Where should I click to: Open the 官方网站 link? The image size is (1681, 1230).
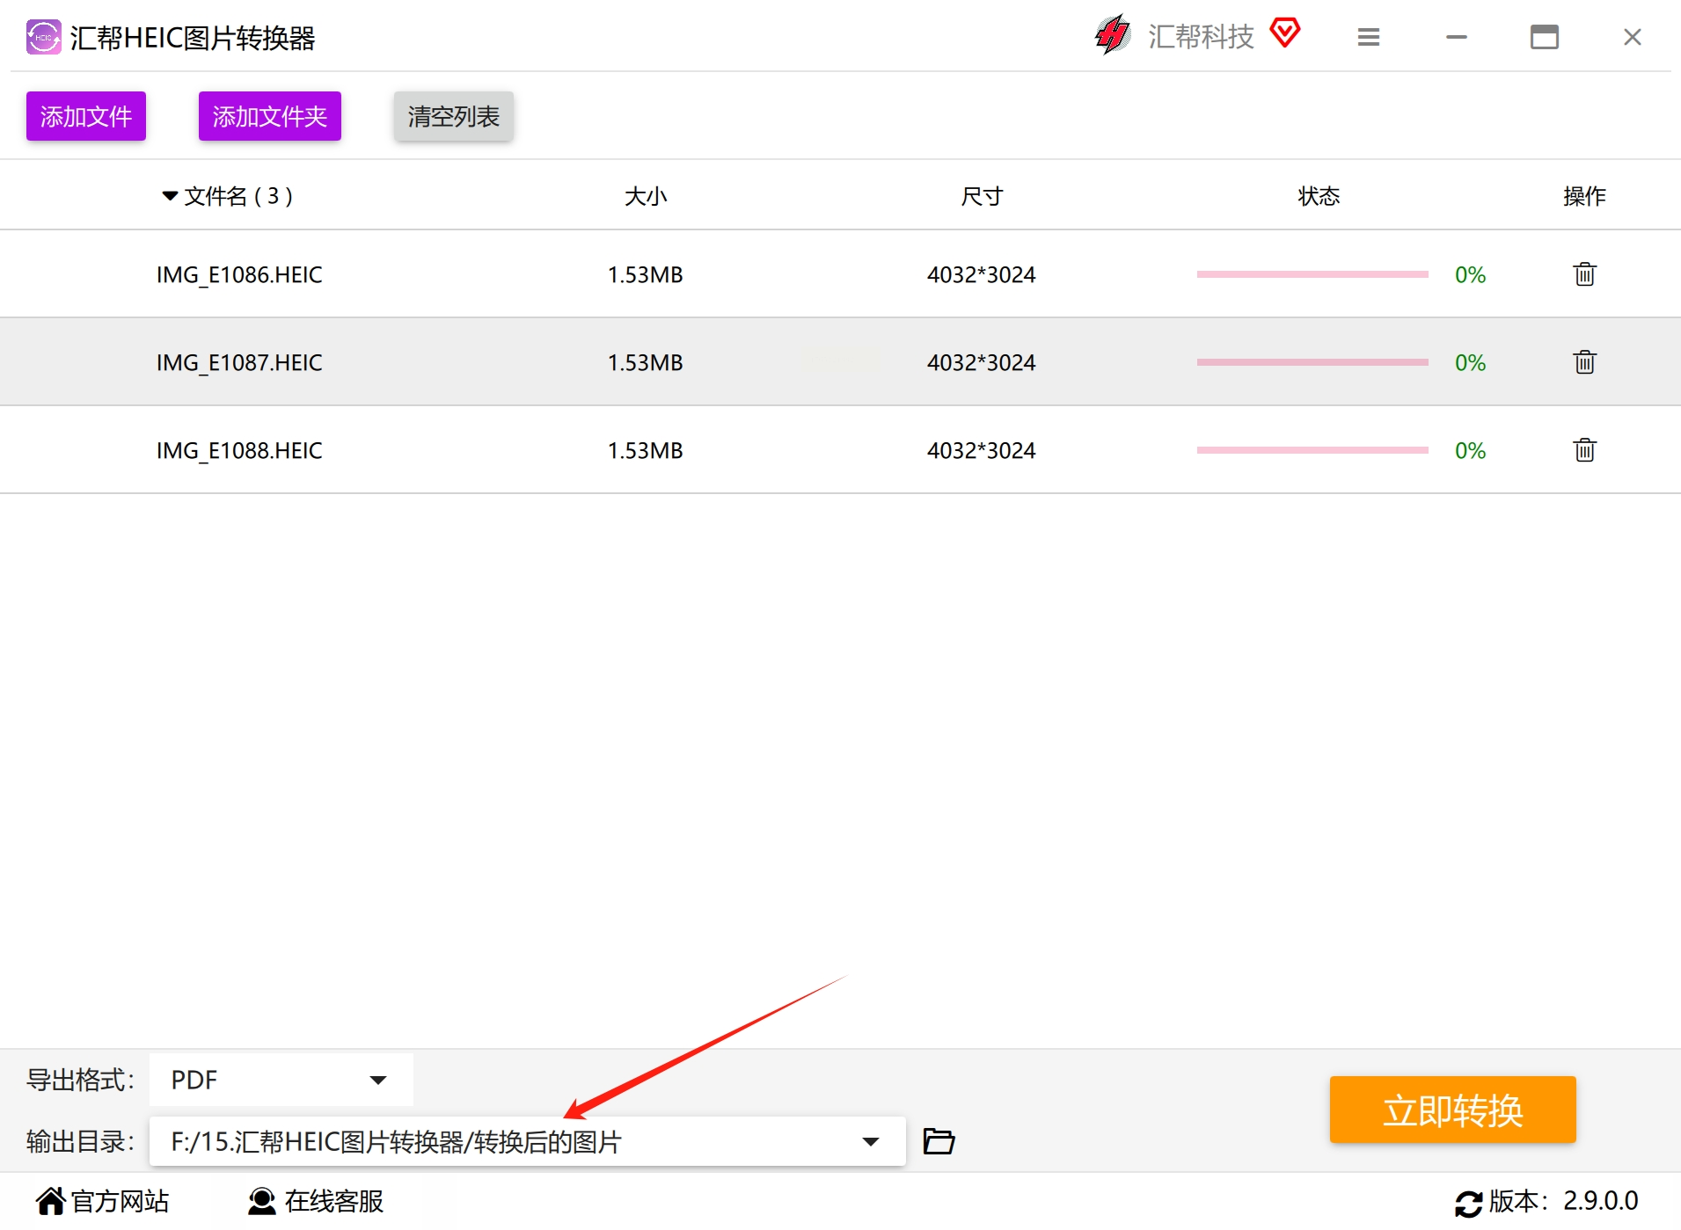[x=103, y=1201]
